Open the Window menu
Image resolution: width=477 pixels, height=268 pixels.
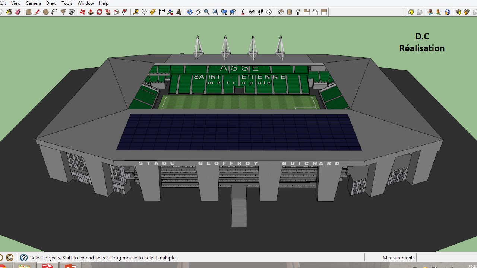(85, 3)
